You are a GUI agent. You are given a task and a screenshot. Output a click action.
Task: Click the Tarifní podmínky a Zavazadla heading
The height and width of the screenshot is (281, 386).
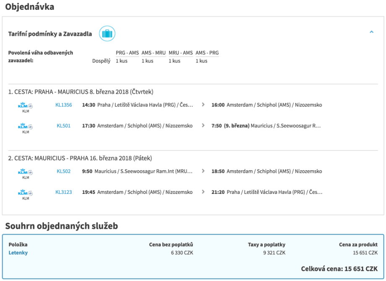click(50, 34)
